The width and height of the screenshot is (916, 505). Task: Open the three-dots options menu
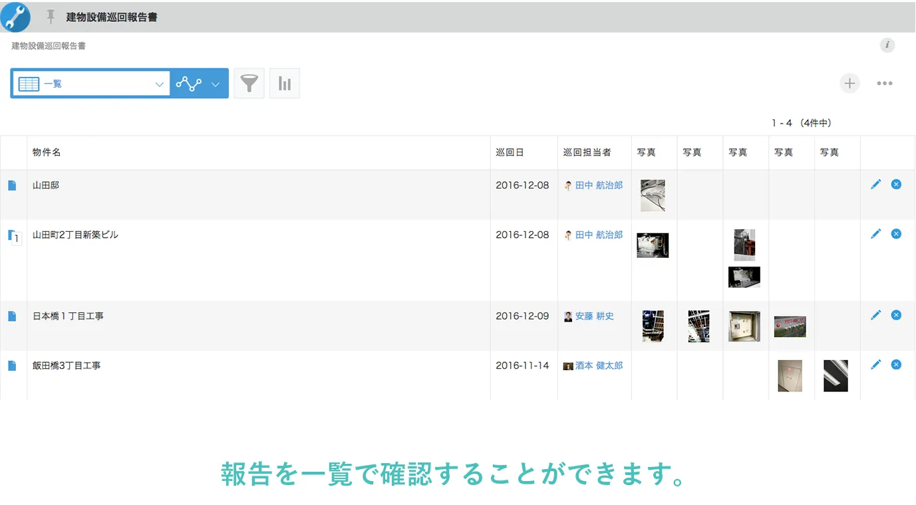(x=884, y=83)
